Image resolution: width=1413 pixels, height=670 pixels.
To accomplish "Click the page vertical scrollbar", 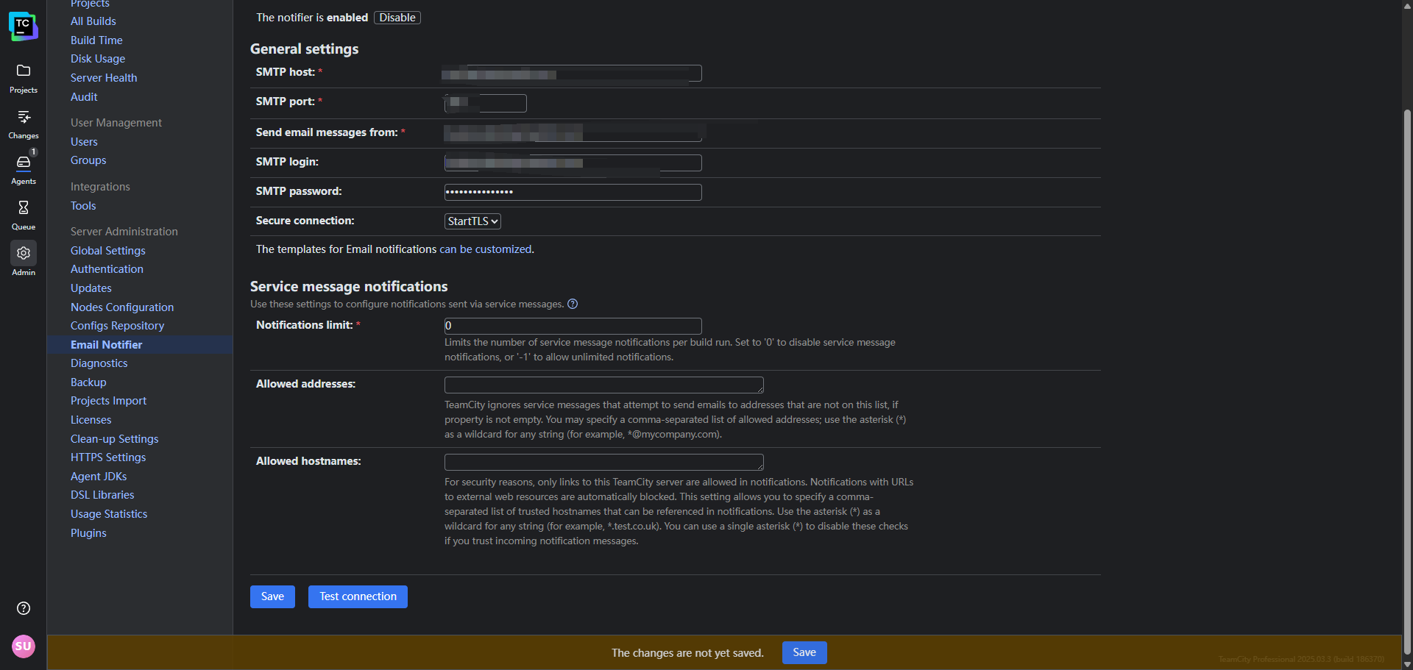I will (1407, 382).
